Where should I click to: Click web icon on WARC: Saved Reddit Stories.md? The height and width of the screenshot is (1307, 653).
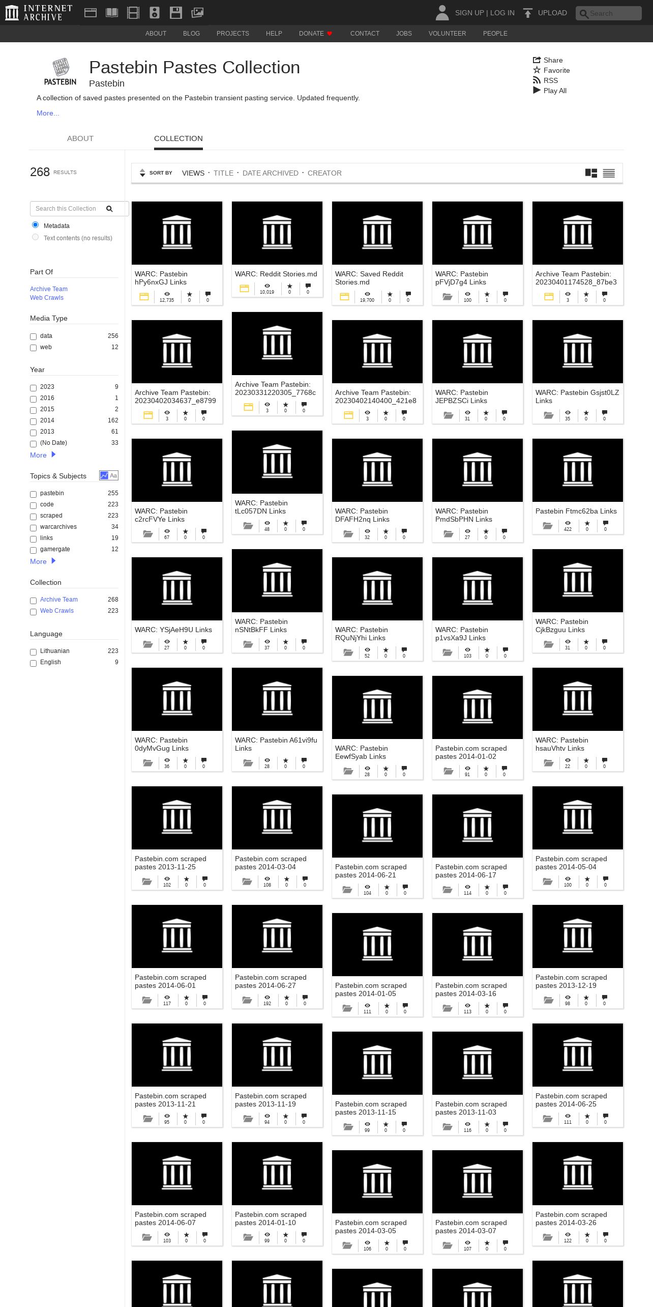pos(344,296)
